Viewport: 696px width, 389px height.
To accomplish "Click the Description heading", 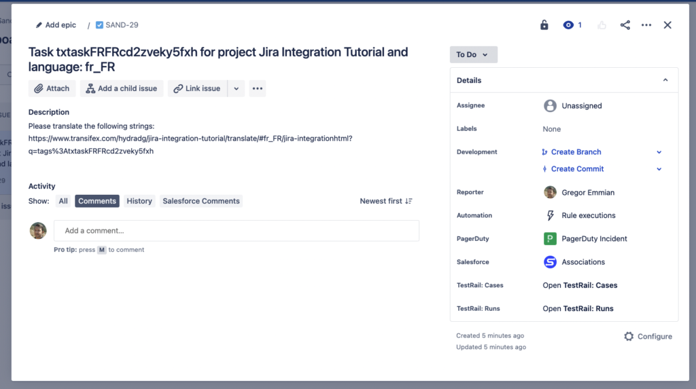I will point(49,112).
